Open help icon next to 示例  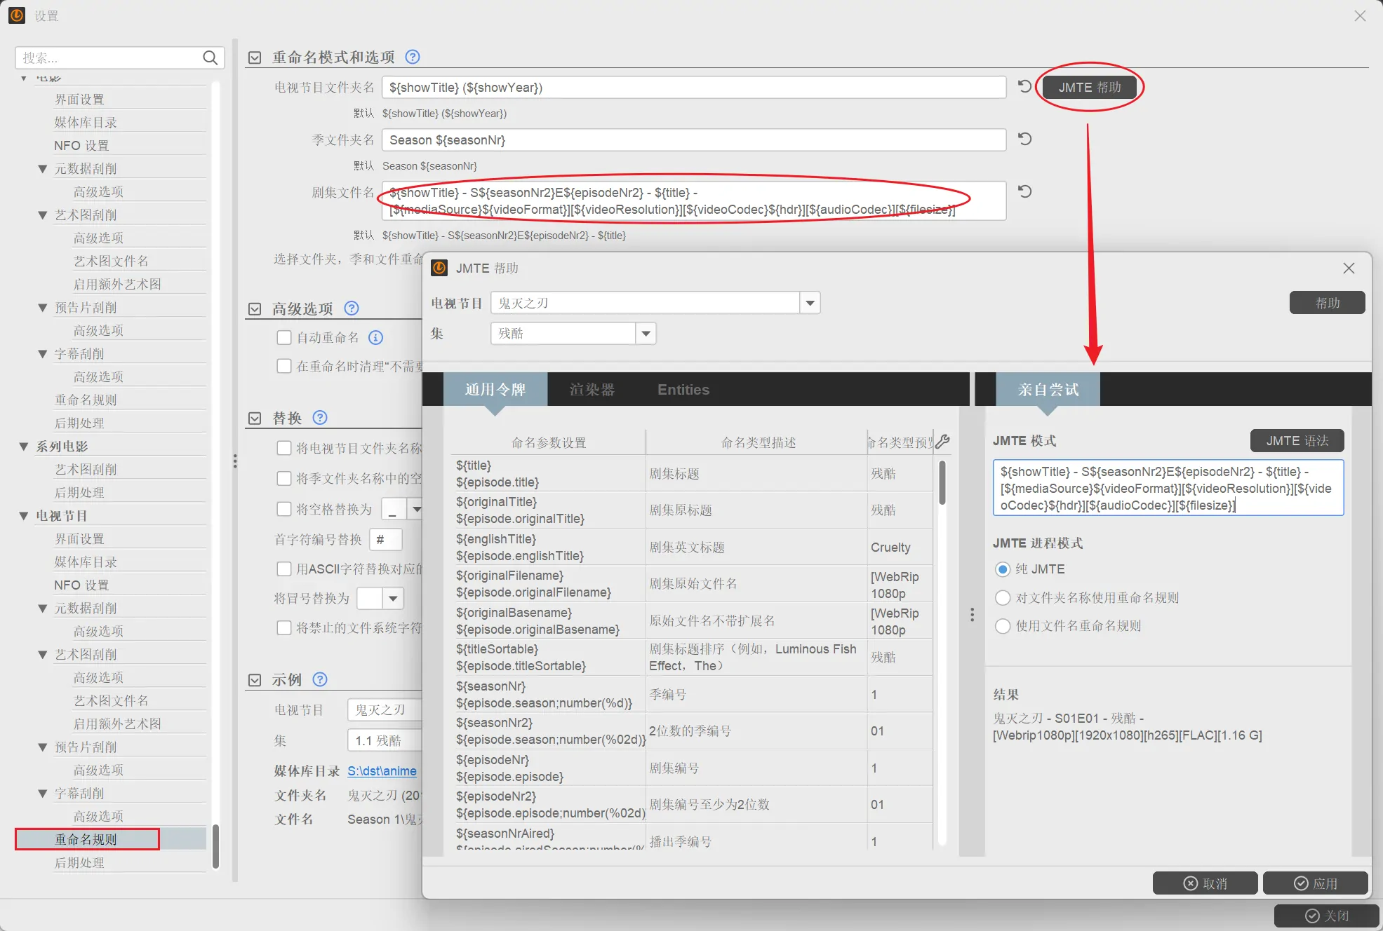320,679
